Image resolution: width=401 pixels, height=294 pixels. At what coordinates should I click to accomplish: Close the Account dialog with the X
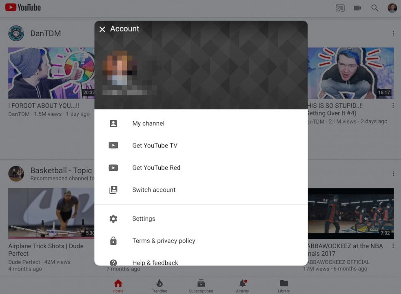[x=102, y=29]
